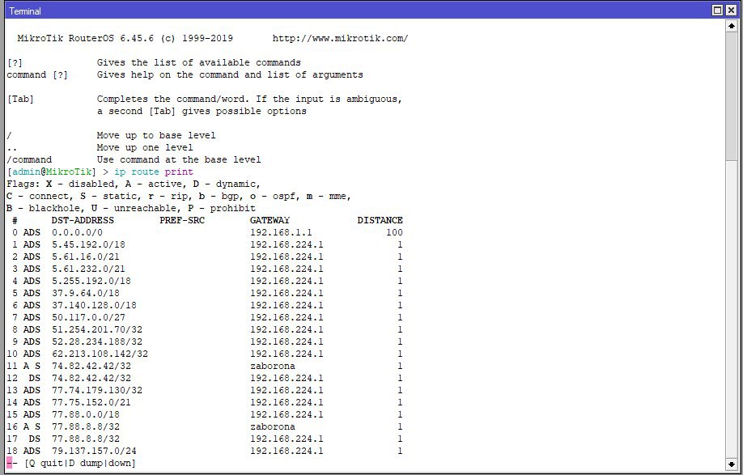Click the pink terminal cursor block

pos(9,462)
